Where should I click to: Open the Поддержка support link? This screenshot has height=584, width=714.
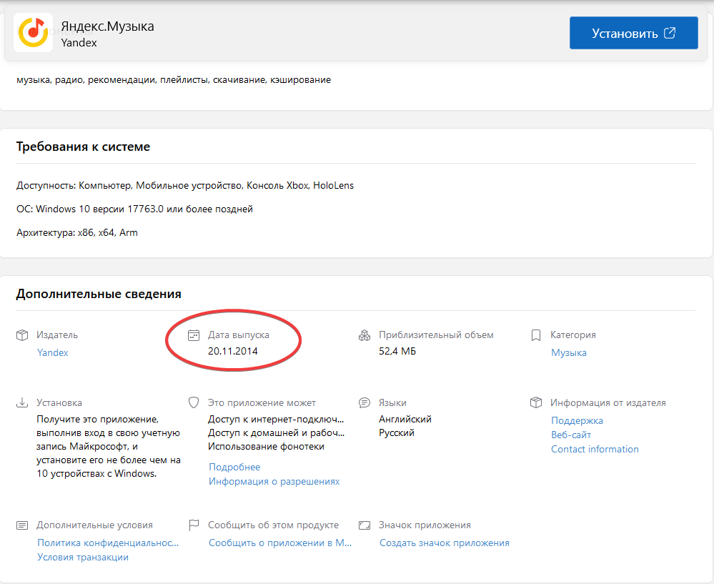click(577, 421)
